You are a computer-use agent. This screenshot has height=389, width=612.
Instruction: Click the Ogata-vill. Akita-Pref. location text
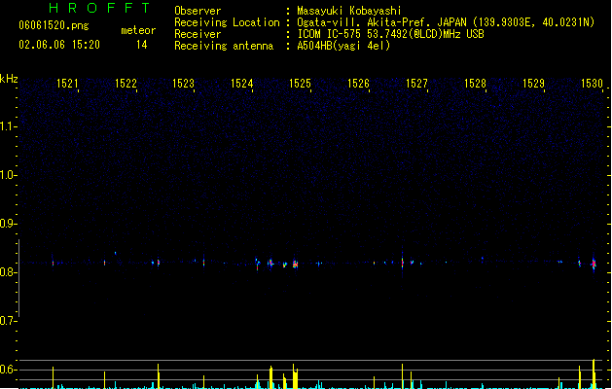pos(446,22)
